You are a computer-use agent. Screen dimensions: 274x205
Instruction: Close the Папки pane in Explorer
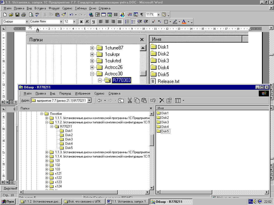[151, 108]
